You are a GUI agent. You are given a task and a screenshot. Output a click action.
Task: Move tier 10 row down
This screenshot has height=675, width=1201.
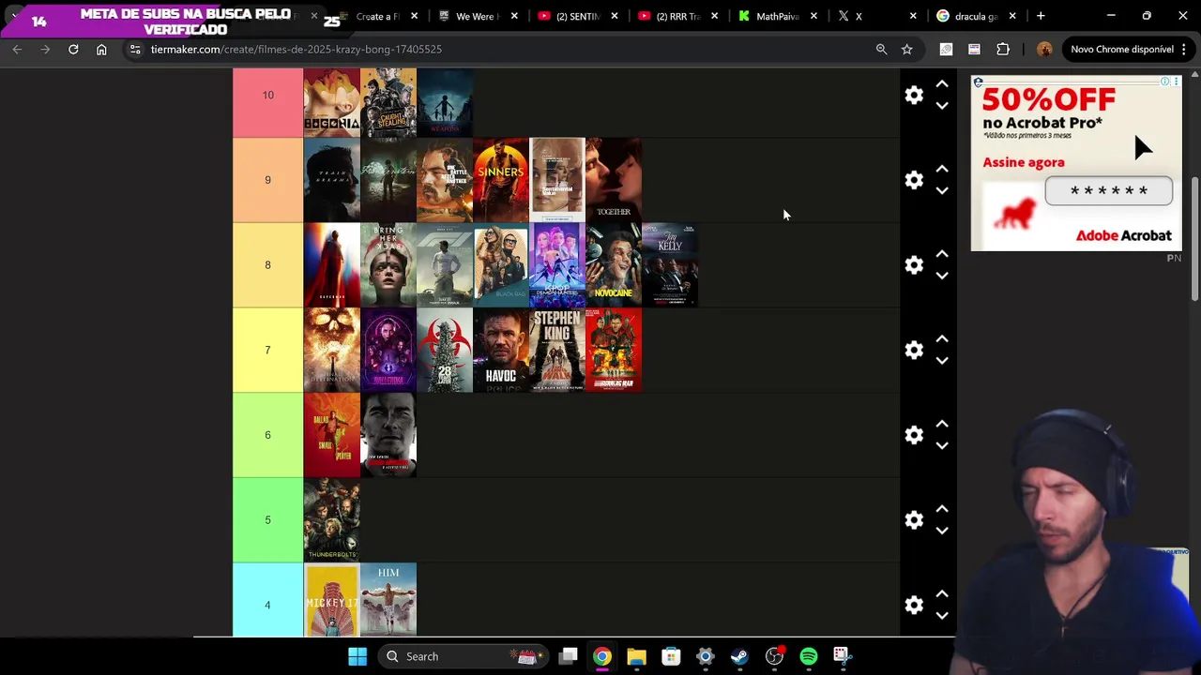point(942,106)
